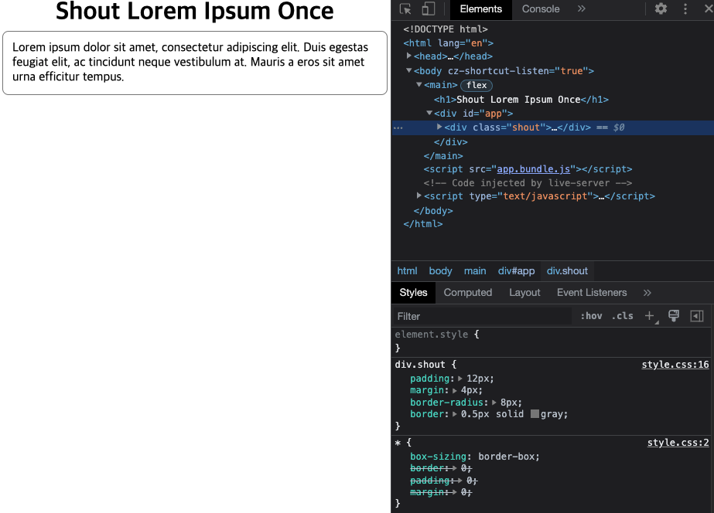Toggle the computed styles sidebar icon
This screenshot has height=513, width=714.
(697, 316)
